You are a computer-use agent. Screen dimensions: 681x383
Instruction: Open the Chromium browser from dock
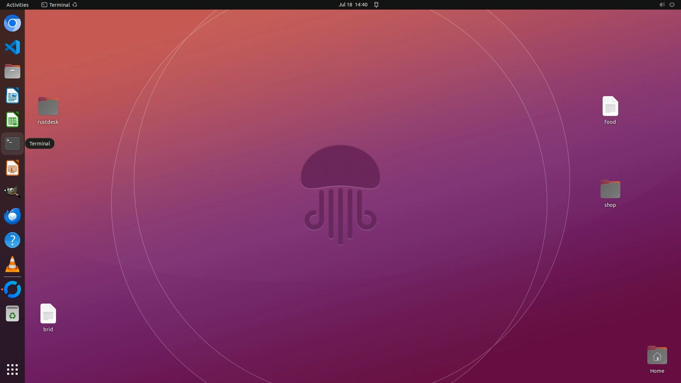12,23
